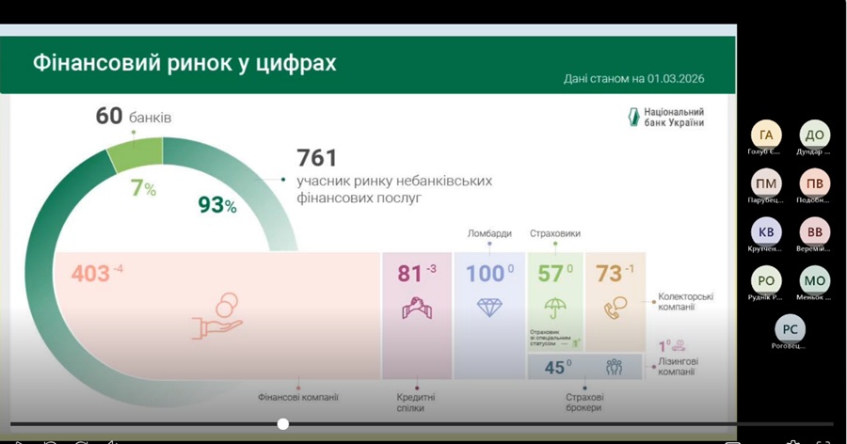Select the МО avatar for Меньок
The width and height of the screenshot is (847, 444).
pyautogui.click(x=814, y=280)
